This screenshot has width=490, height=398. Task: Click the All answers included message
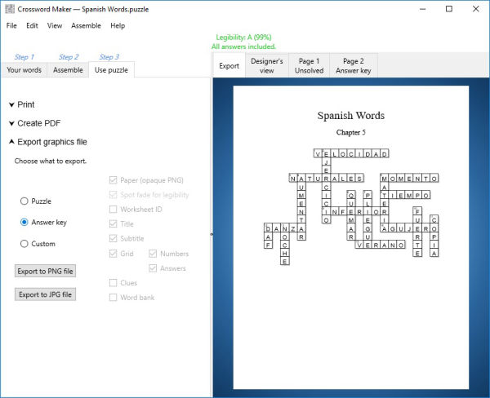pos(243,46)
